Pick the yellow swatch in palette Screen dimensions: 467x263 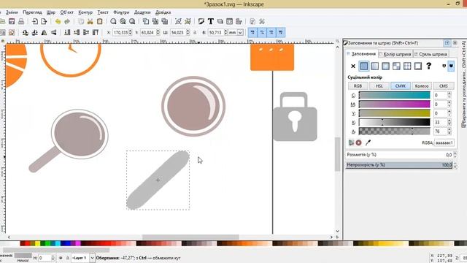pos(37,243)
